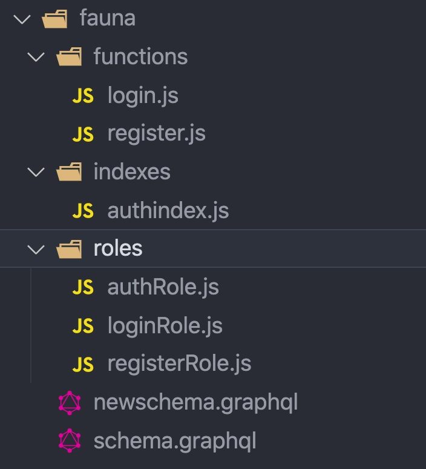Click the JS icon beside authRole.js
Screen dimensions: 426x469
click(83, 287)
